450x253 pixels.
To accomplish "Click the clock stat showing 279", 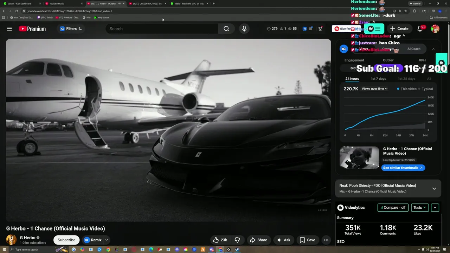I will point(272,29).
